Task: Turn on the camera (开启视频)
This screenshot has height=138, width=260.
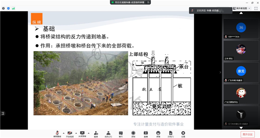Action: pyautogui.click(x=70, y=134)
